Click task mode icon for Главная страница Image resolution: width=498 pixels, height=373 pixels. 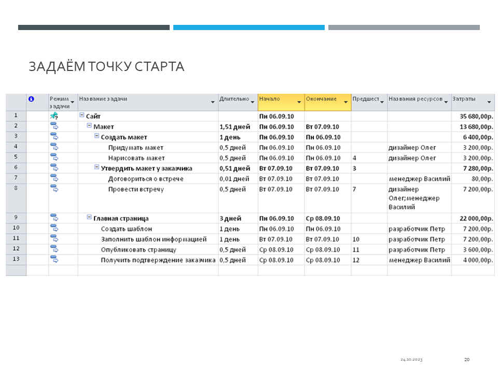(54, 218)
